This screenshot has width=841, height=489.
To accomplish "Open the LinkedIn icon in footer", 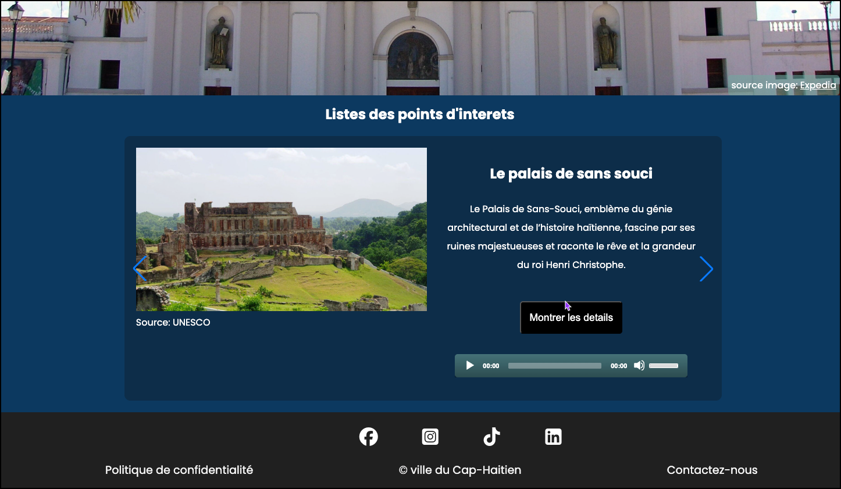I will [553, 437].
